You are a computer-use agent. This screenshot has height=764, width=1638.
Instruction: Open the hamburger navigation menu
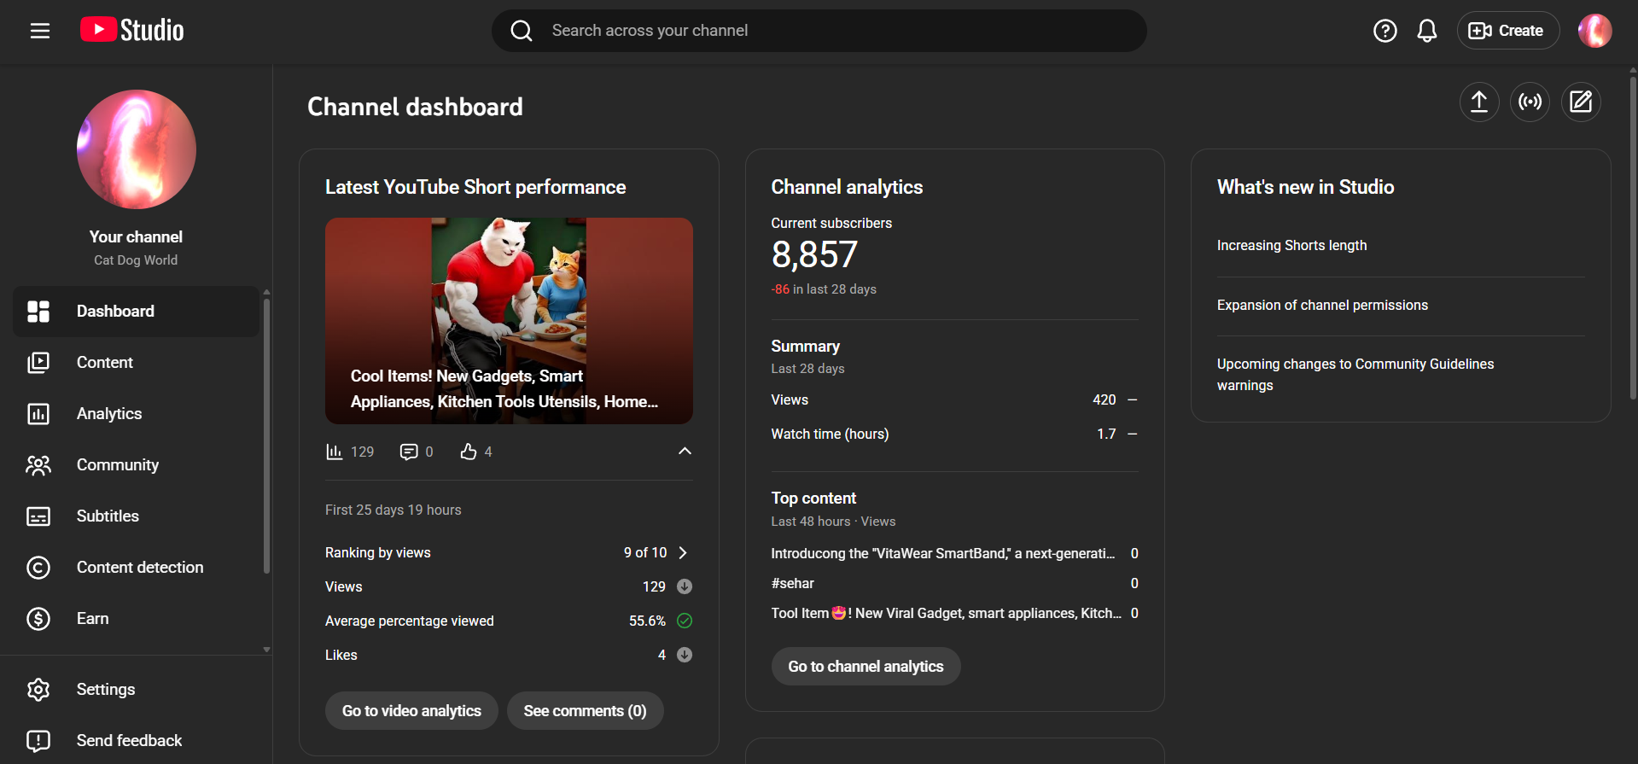40,31
